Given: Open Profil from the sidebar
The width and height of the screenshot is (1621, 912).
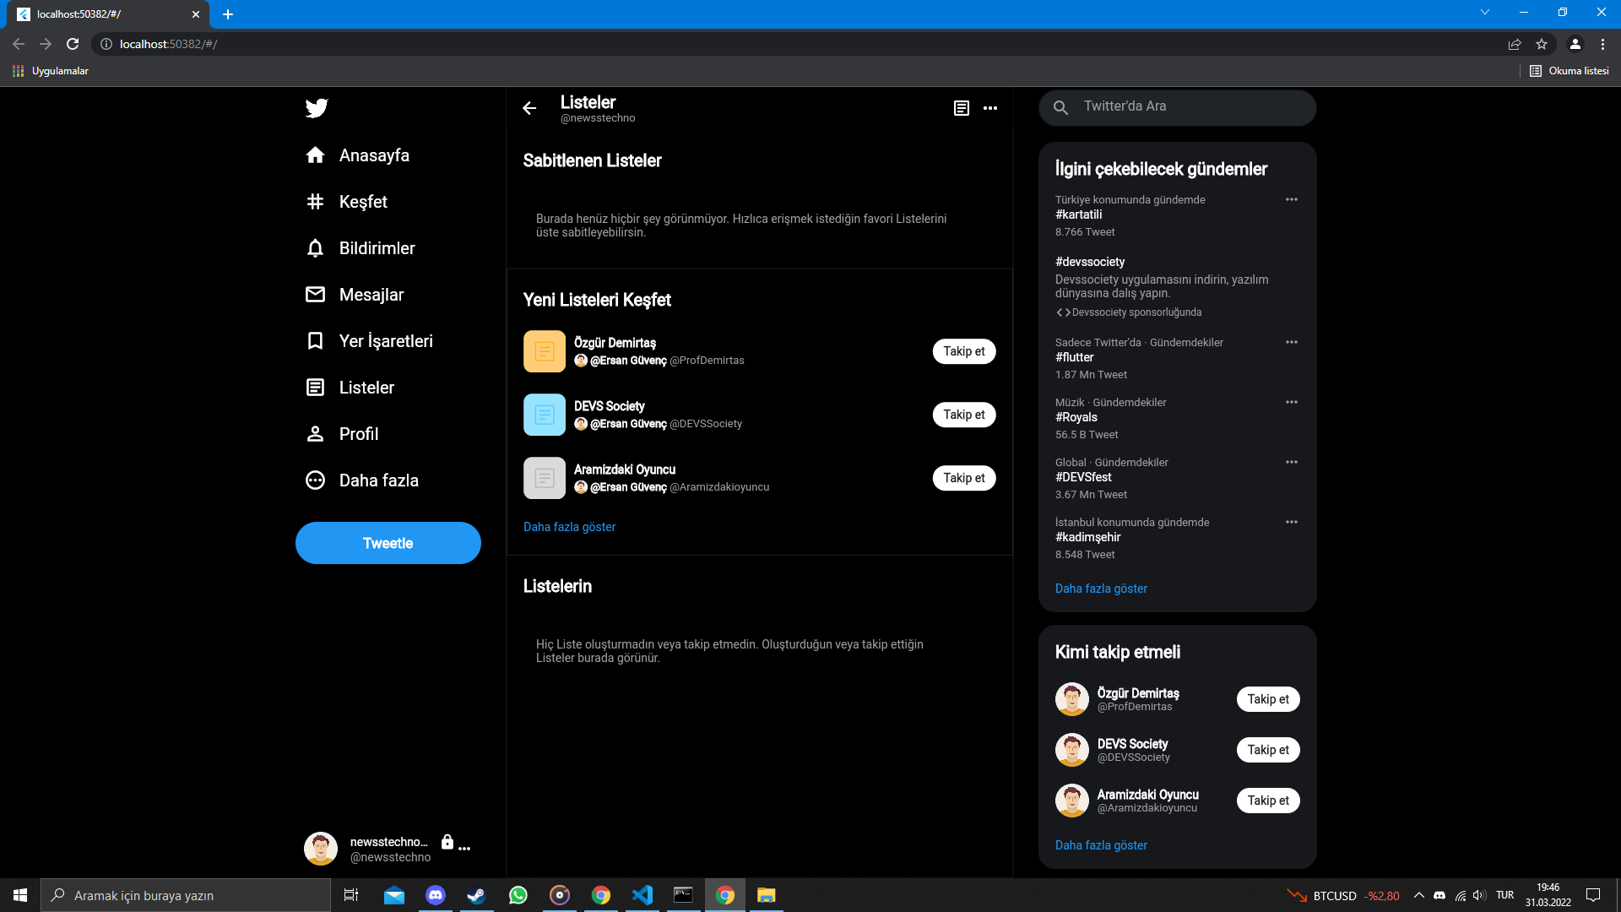Looking at the screenshot, I should tap(342, 434).
